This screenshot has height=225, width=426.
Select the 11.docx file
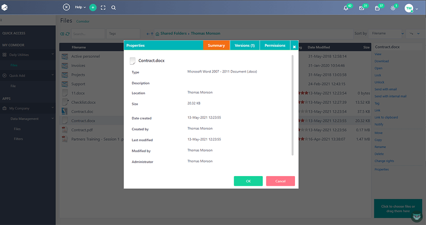tap(78, 93)
